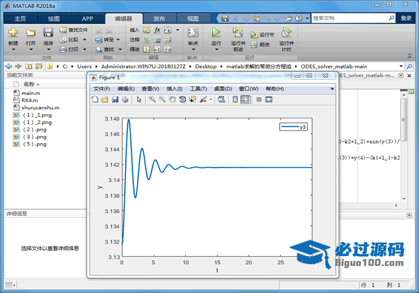Screen dimensions: 419x293
Task: Click the editor scroll down arrow
Action: [x=404, y=199]
